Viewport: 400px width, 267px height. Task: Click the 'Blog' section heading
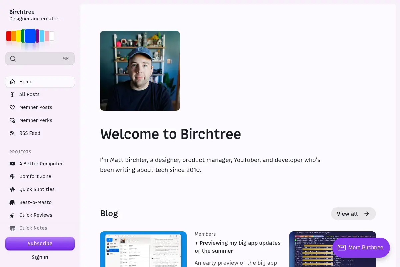click(x=109, y=213)
